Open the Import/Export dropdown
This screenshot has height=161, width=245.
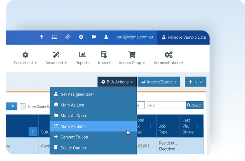click(x=159, y=82)
